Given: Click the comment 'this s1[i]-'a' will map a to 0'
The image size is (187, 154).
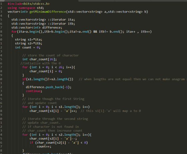Looking at the screenshot, I should point(114,111).
